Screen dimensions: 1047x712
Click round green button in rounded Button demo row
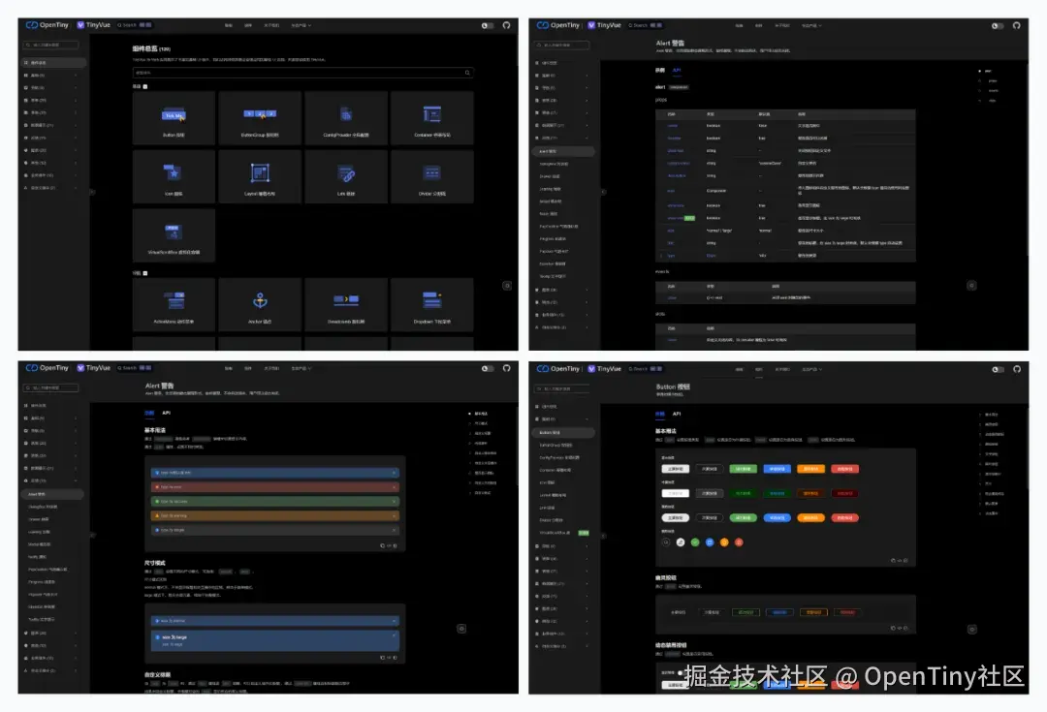[x=744, y=518]
